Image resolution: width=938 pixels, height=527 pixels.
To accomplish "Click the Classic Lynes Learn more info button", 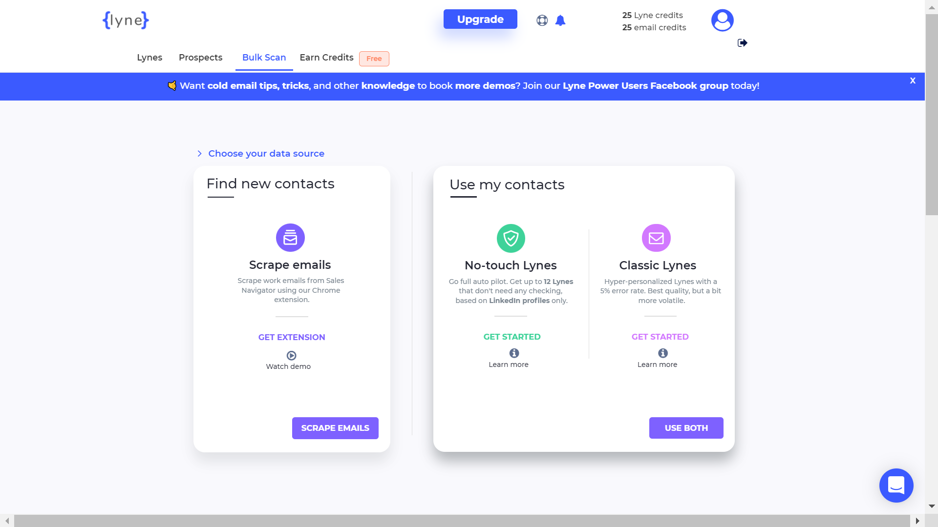I will (661, 353).
